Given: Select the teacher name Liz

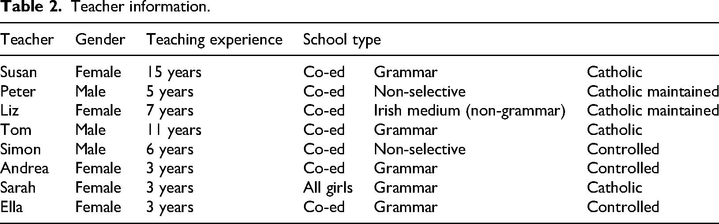Looking at the screenshot, I should coord(9,110).
